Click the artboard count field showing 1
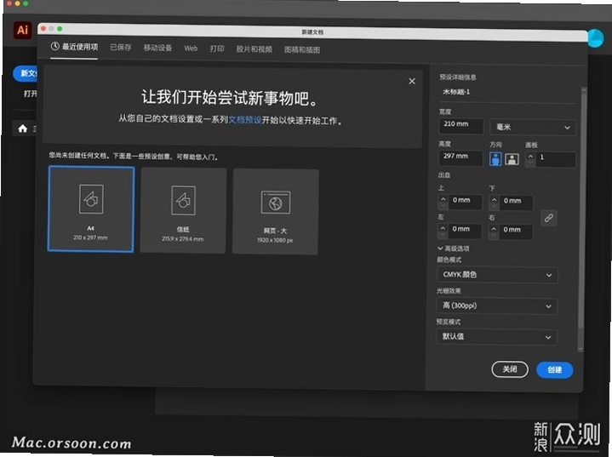 pos(556,160)
